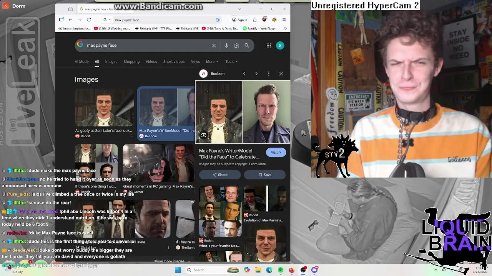Open the Firefox hamburger menu
Screen dimensions: 492x276
click(x=284, y=20)
